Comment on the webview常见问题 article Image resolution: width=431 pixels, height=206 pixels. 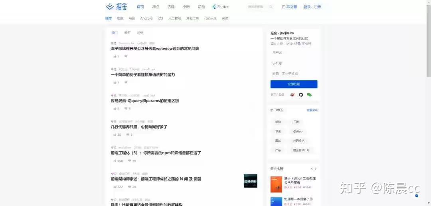(126, 56)
